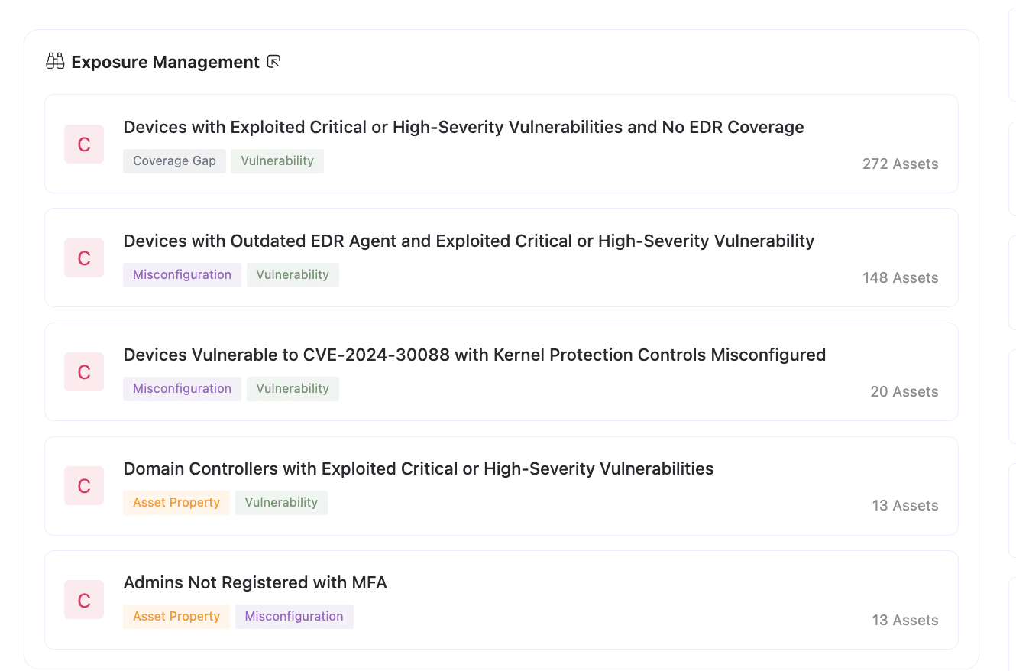Click the 148 Assets count
The width and height of the screenshot is (1016, 671).
900,277
